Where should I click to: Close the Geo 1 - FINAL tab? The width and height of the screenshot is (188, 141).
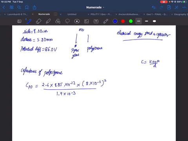pyautogui.click(x=144, y=14)
